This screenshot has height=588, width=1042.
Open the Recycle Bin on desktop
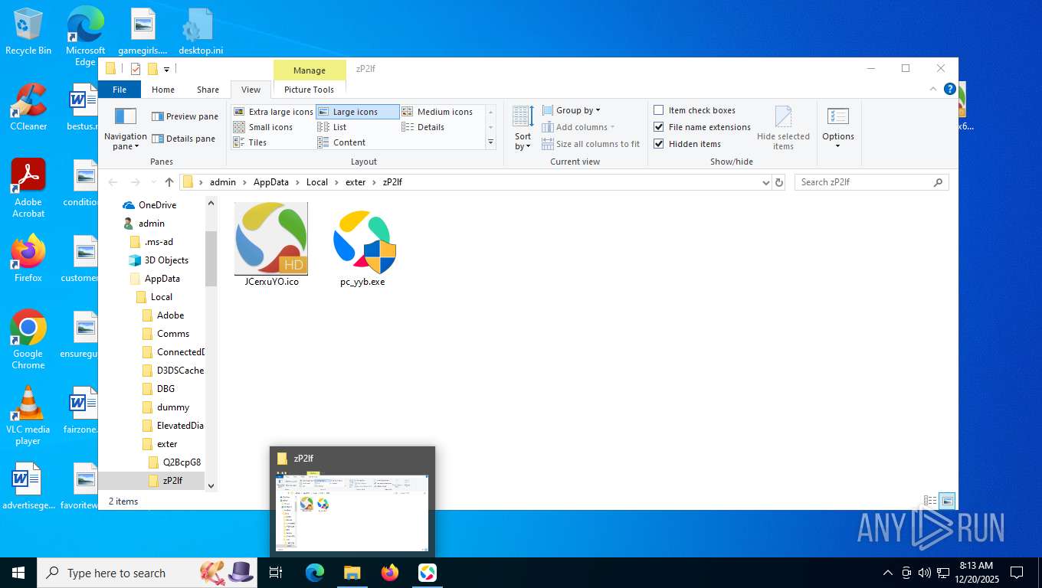[x=28, y=31]
